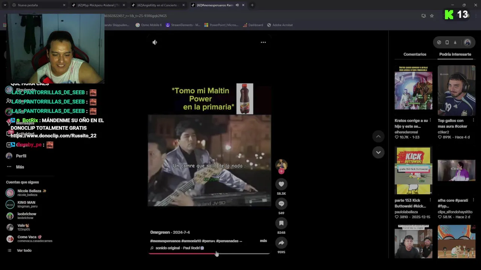Switch to the Podría interesarte tab
Viewport: 481px width, 270px height.
[455, 54]
